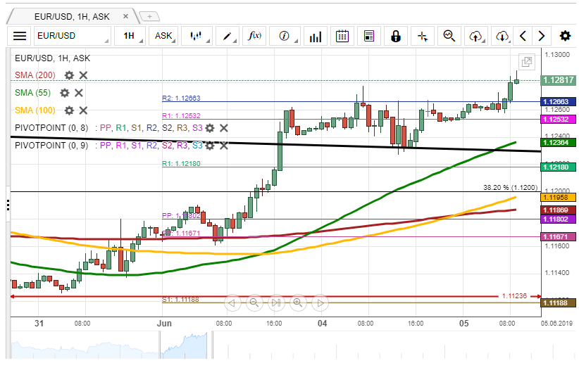Open the ASK price side dropdown
The width and height of the screenshot is (579, 370).
(163, 36)
